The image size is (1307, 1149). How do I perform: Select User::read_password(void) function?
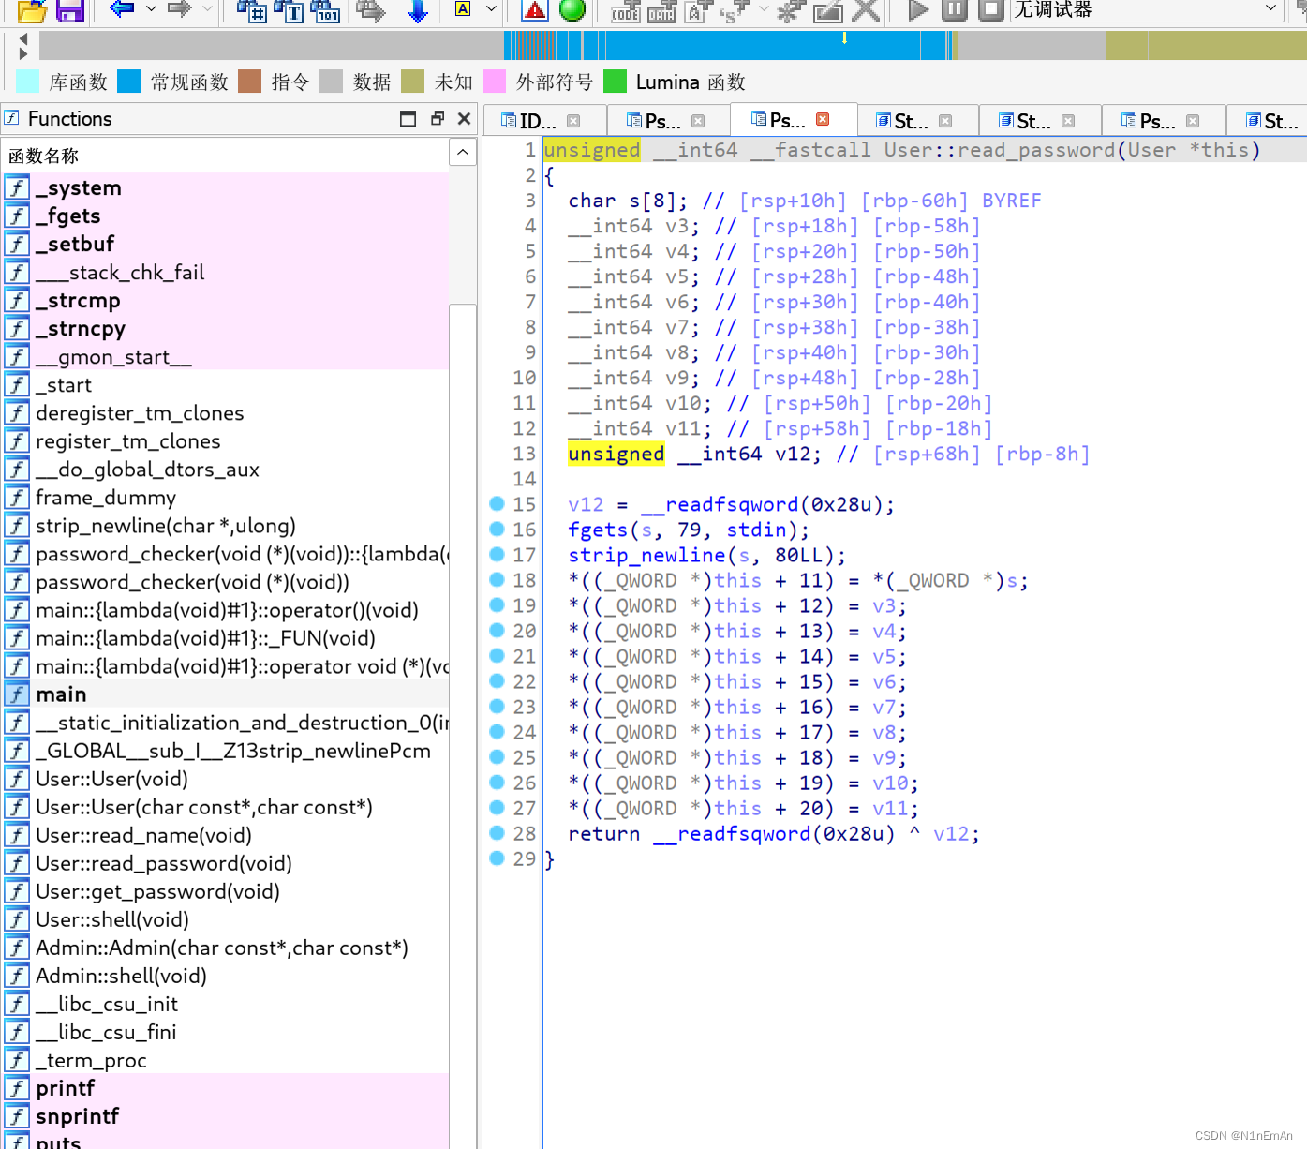click(225, 863)
